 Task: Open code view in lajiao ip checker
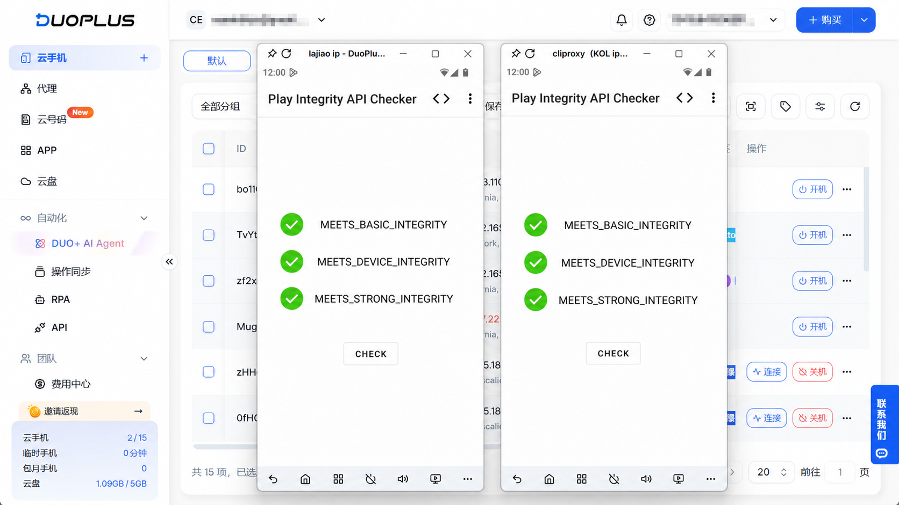(441, 99)
